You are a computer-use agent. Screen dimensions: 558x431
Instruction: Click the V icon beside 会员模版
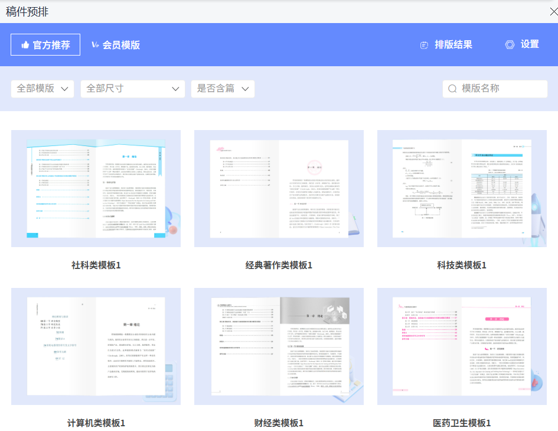point(94,43)
